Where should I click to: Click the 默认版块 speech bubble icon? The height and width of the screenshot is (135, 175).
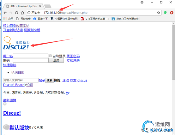click(x=6, y=127)
